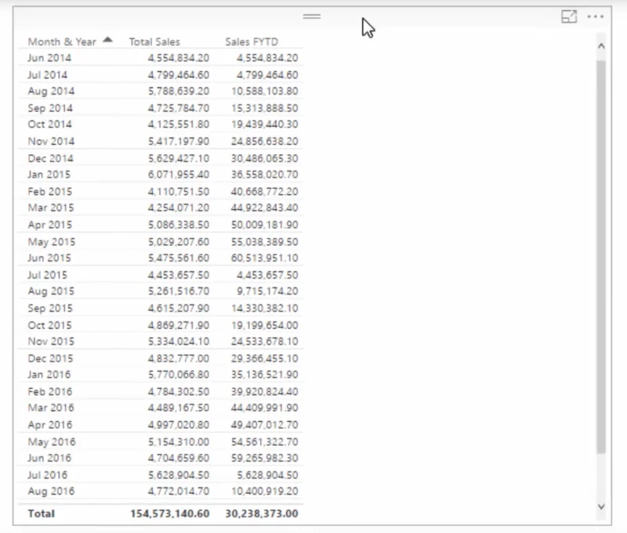Click Sales FYTD value 19,199,654.00
The height and width of the screenshot is (533, 627).
pyautogui.click(x=264, y=326)
